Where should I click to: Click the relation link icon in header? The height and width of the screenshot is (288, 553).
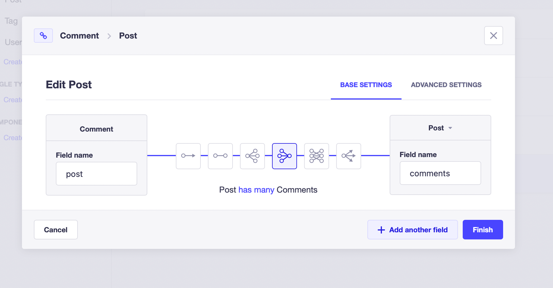coord(43,36)
